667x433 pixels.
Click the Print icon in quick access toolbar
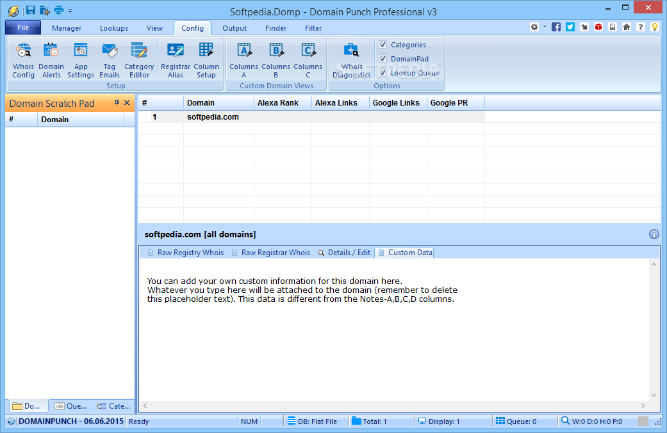[59, 10]
